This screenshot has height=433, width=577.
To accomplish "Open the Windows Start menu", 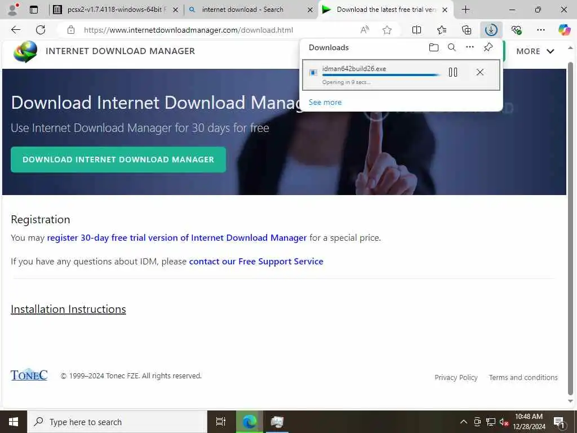I will point(14,422).
